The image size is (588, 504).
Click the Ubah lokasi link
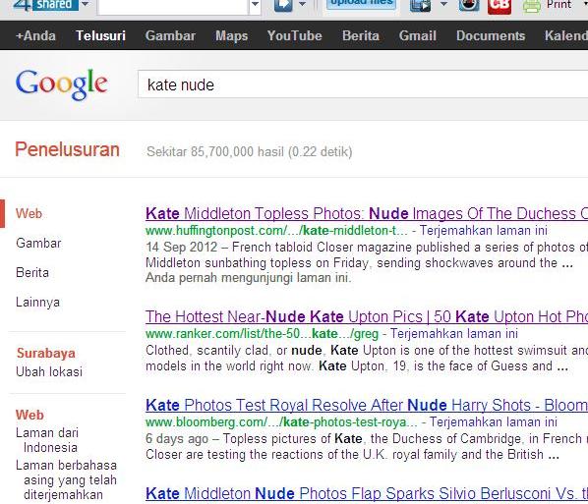(x=49, y=371)
